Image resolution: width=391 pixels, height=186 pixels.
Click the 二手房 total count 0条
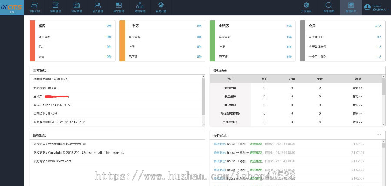(x=199, y=26)
